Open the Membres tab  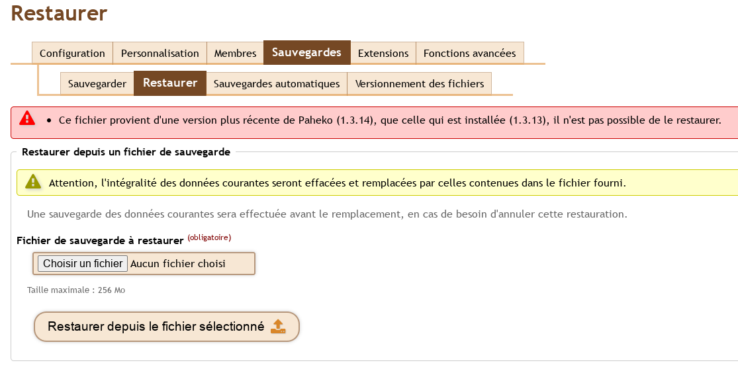236,53
